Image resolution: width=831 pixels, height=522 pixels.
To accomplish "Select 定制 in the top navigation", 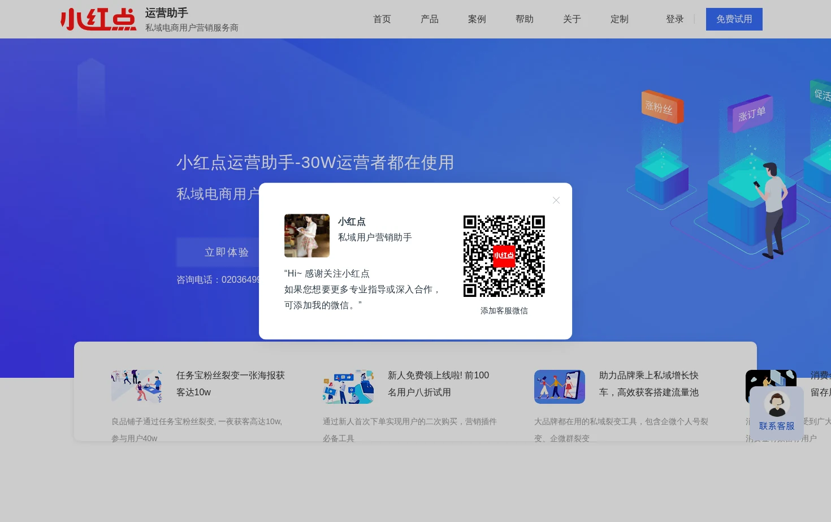I will (x=620, y=19).
